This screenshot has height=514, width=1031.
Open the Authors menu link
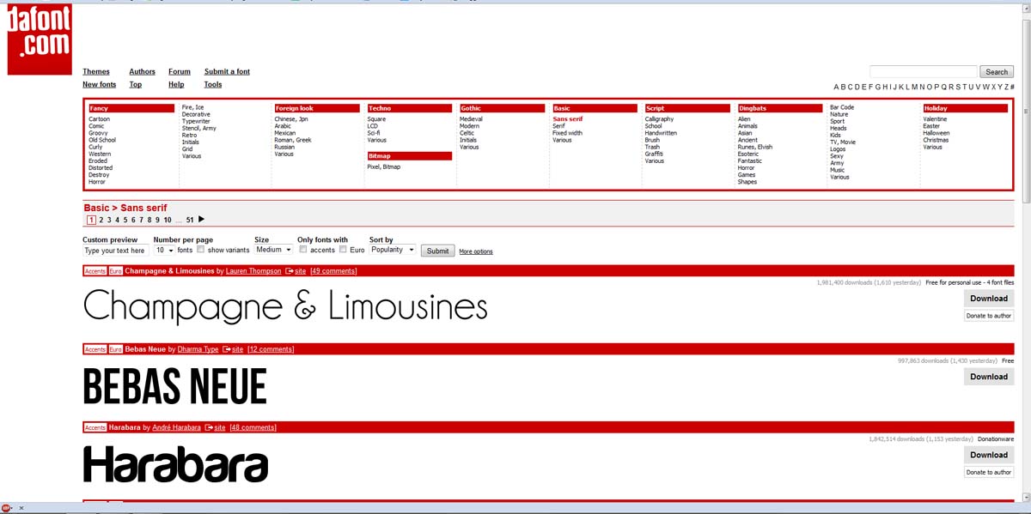143,72
